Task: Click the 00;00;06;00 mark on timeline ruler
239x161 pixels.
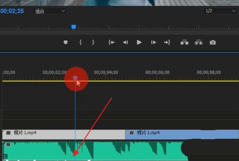Action: [x=157, y=72]
